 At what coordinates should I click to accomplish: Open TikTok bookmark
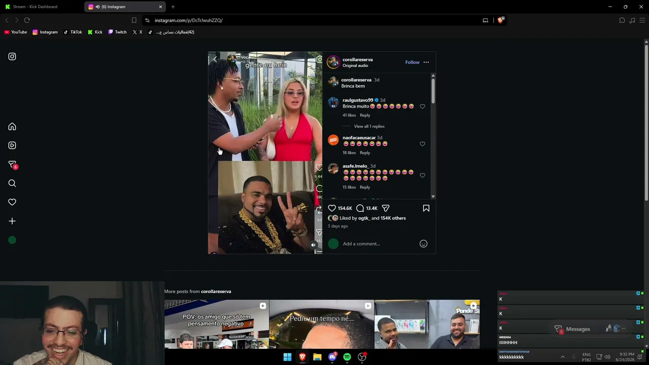[73, 32]
